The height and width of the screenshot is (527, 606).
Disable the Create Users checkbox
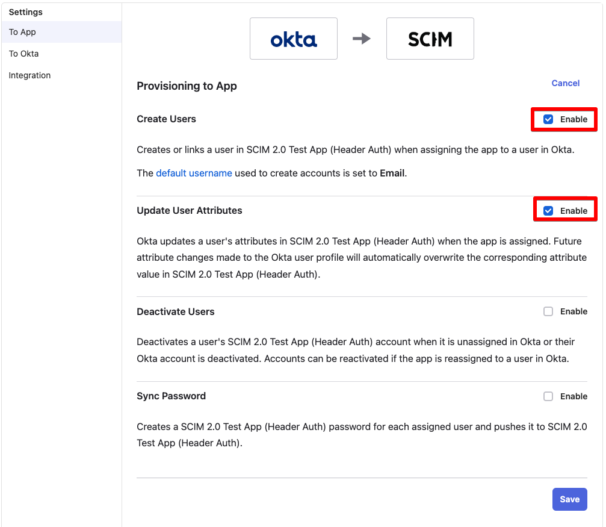(x=548, y=119)
